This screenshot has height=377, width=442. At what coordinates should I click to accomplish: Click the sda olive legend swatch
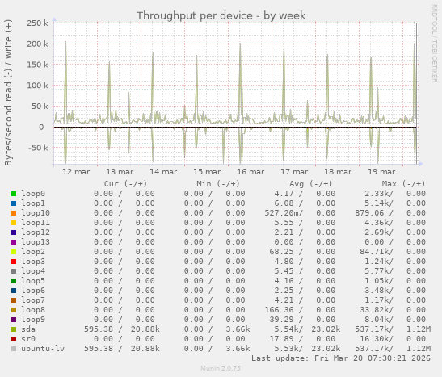coord(14,329)
